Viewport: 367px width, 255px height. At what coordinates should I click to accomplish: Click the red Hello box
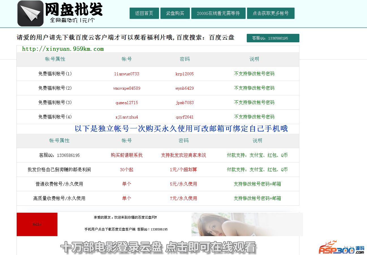point(37,224)
